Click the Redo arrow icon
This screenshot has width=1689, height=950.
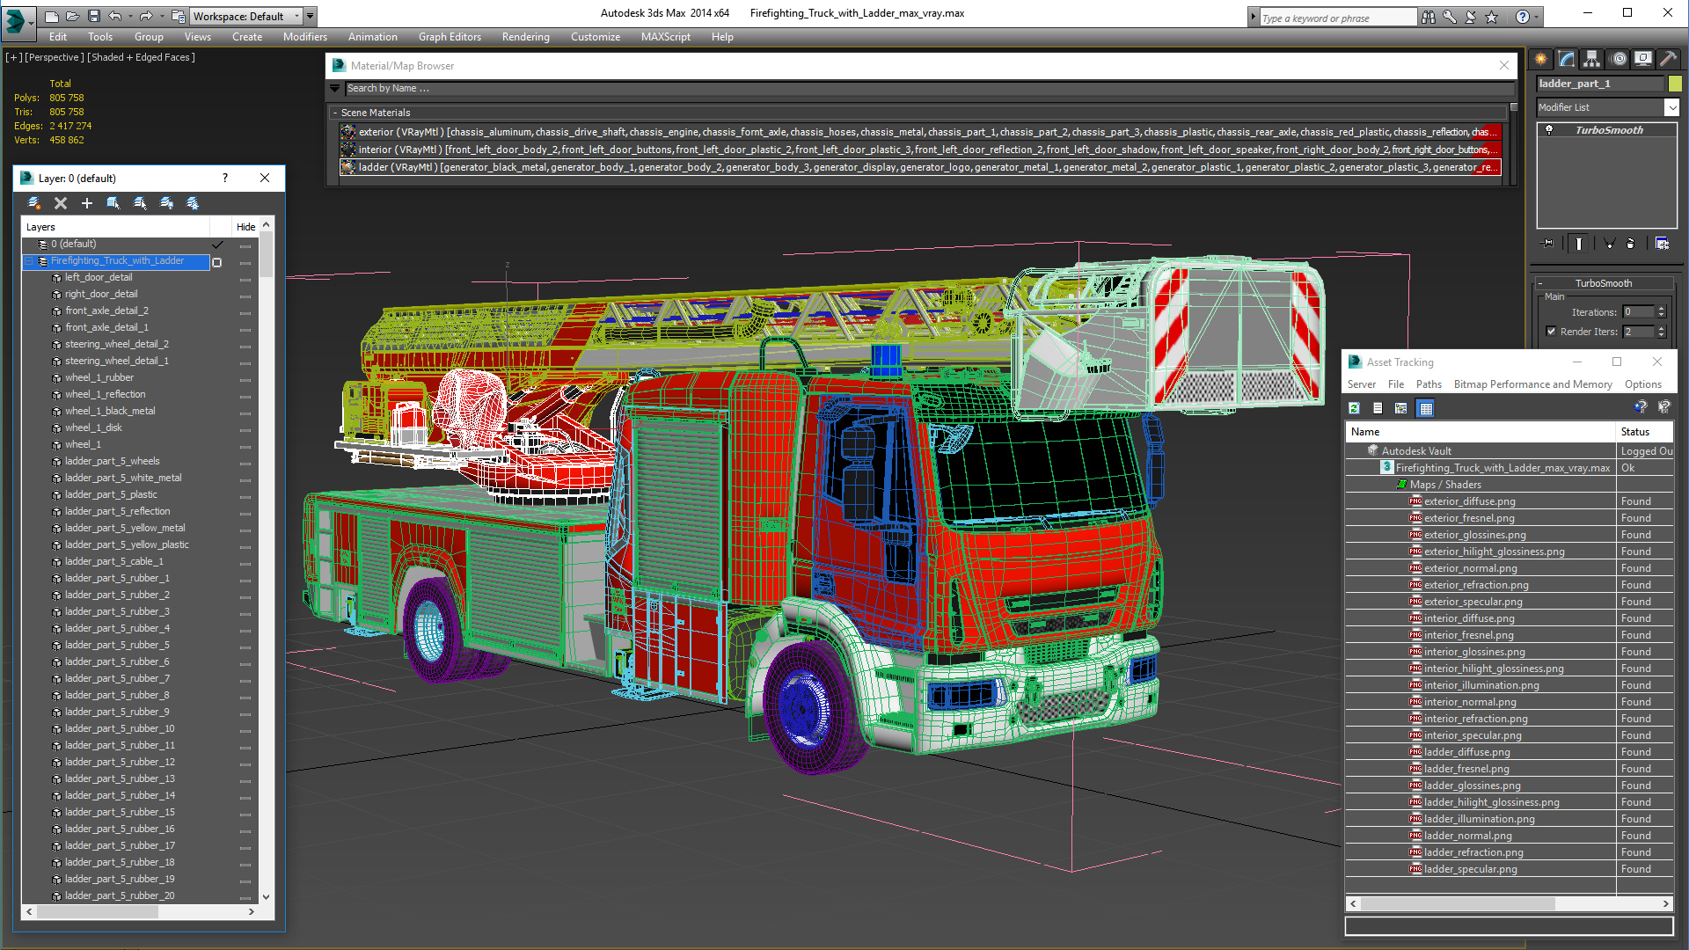(x=146, y=16)
